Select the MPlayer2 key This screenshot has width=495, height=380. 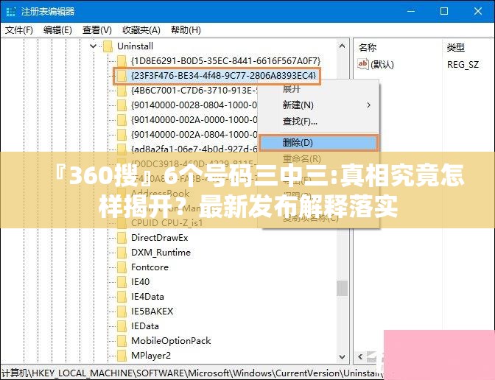(x=151, y=356)
